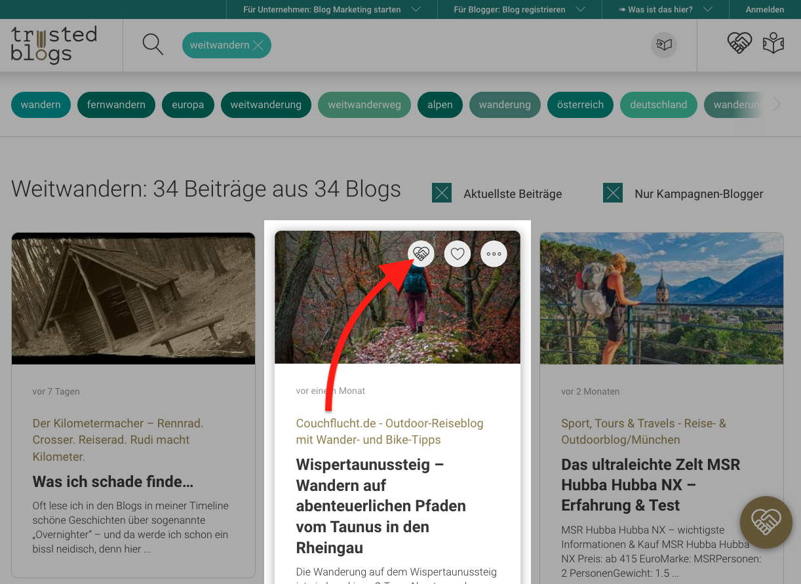
Task: Click the Anmelden login link
Action: pyautogui.click(x=764, y=9)
